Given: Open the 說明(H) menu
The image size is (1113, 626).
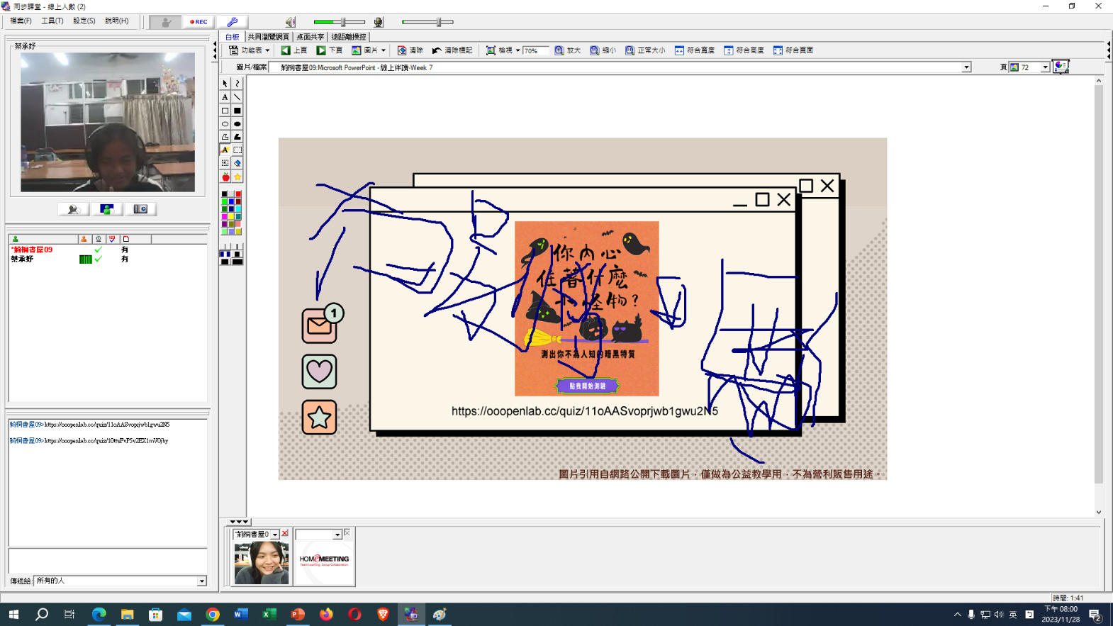Looking at the screenshot, I should [x=117, y=21].
